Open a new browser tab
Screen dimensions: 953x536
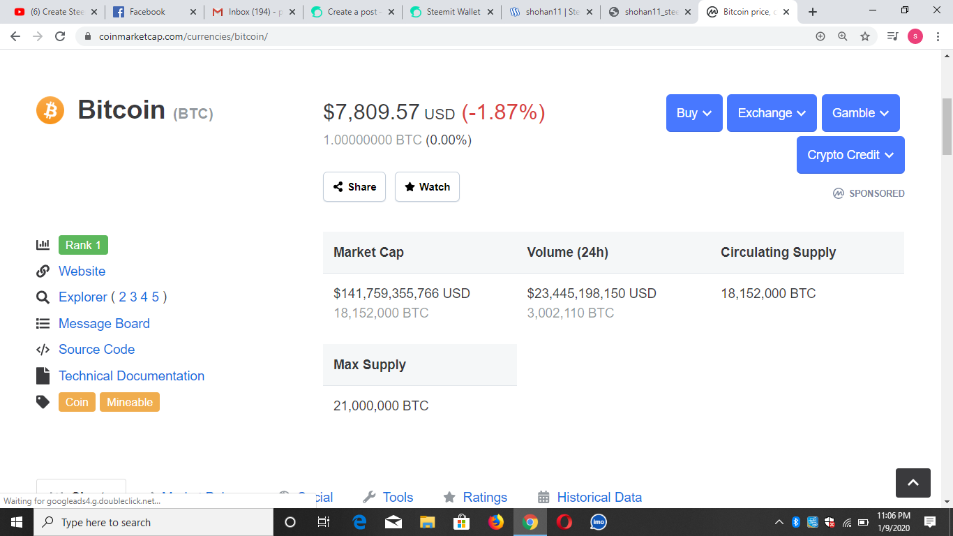pos(813,12)
